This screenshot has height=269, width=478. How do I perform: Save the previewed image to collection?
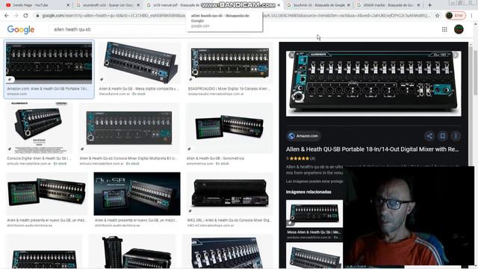coord(443,136)
